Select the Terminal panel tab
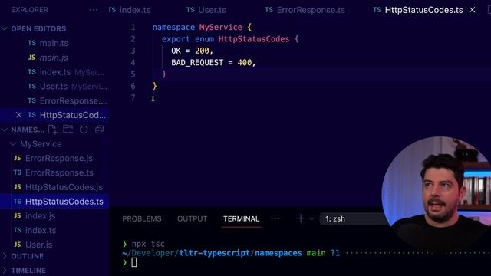 click(x=241, y=219)
